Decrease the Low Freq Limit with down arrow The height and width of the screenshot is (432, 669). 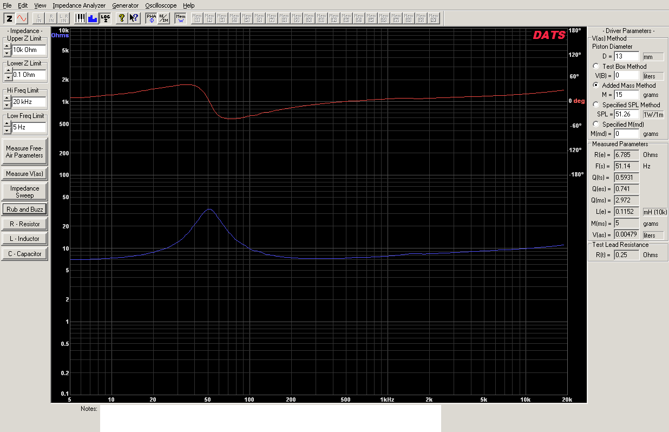click(x=7, y=130)
